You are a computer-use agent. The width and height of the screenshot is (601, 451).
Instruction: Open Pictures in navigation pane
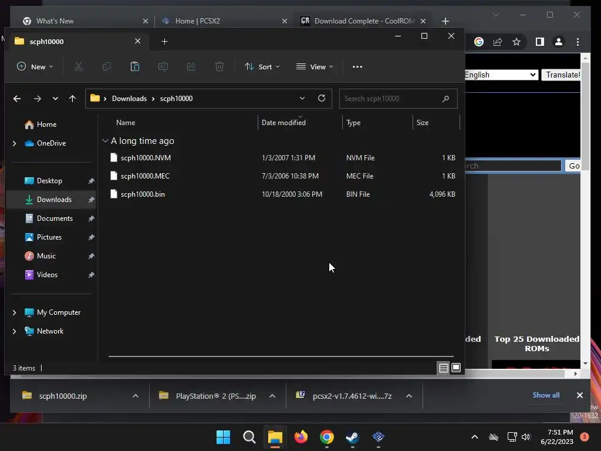[x=49, y=237]
